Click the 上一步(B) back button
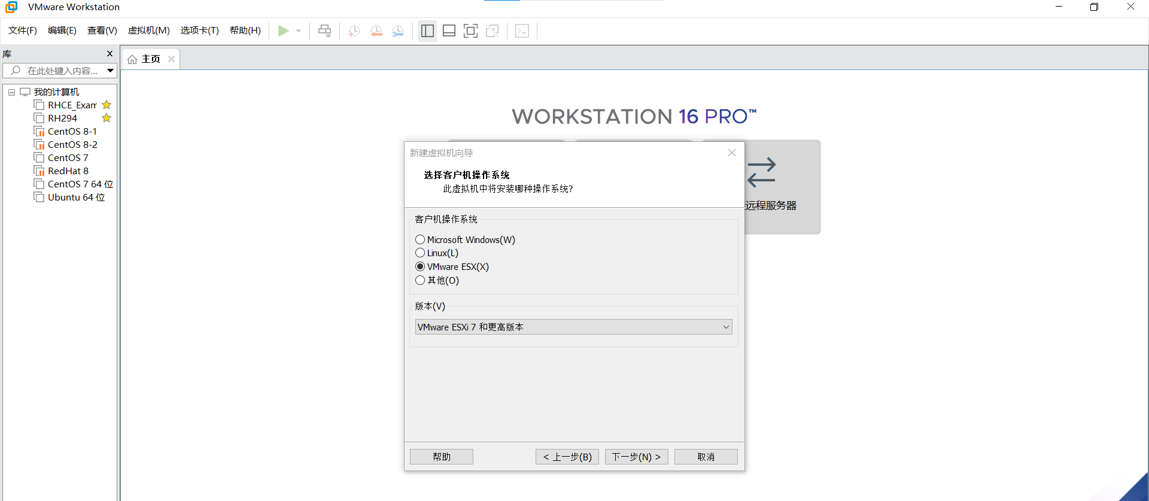Image resolution: width=1149 pixels, height=501 pixels. point(567,457)
